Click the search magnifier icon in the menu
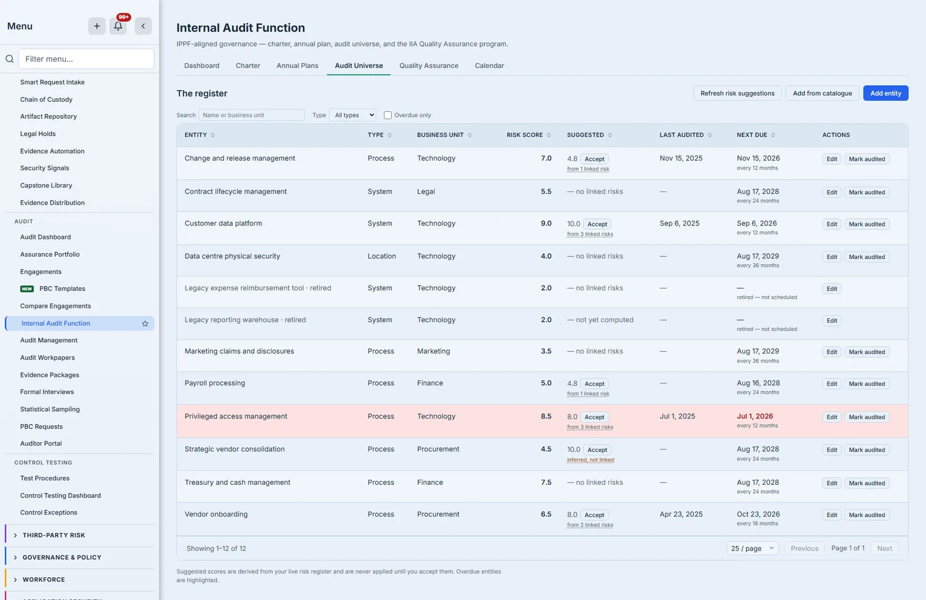The image size is (926, 600). (x=9, y=59)
